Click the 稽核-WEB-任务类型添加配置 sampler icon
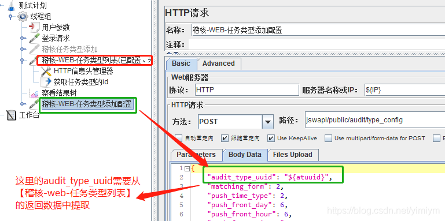The width and height of the screenshot is (445, 221). pyautogui.click(x=34, y=104)
